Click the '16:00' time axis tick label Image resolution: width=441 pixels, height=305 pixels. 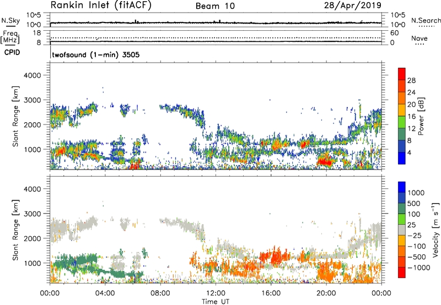pyautogui.click(x=271, y=293)
